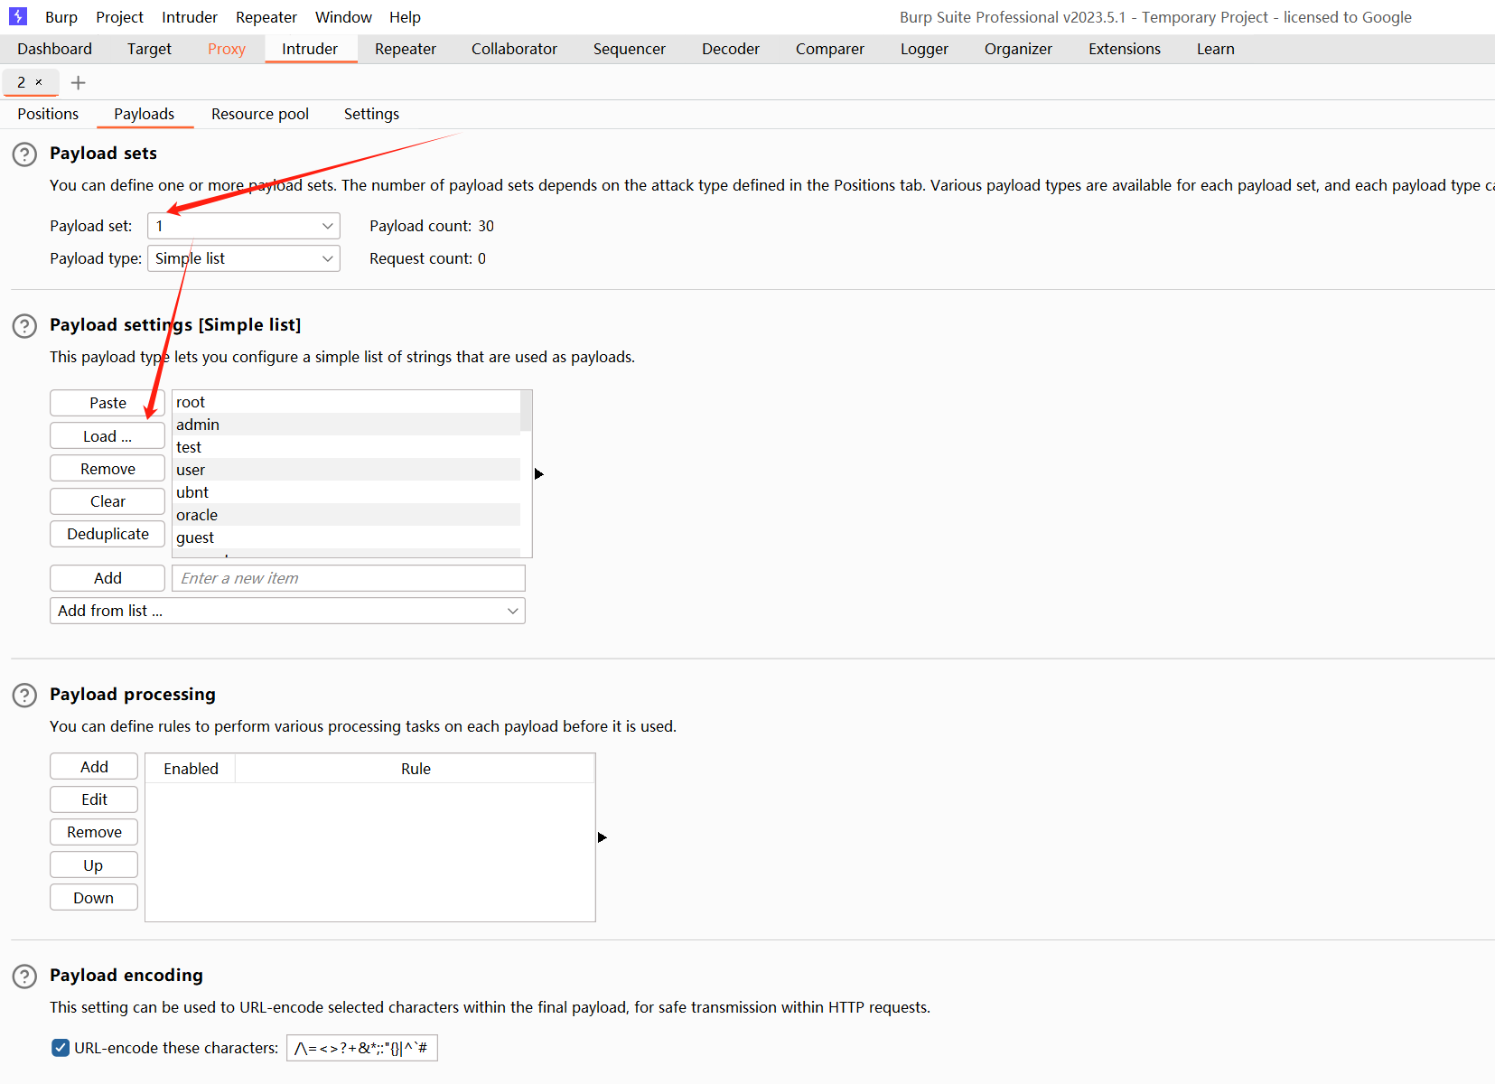The width and height of the screenshot is (1495, 1084).
Task: Select Intruder tab number 2
Action: pyautogui.click(x=22, y=82)
